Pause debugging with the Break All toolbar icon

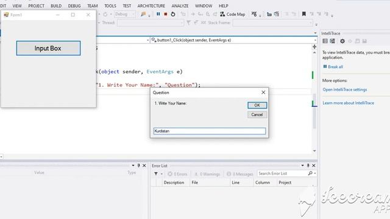click(x=158, y=14)
